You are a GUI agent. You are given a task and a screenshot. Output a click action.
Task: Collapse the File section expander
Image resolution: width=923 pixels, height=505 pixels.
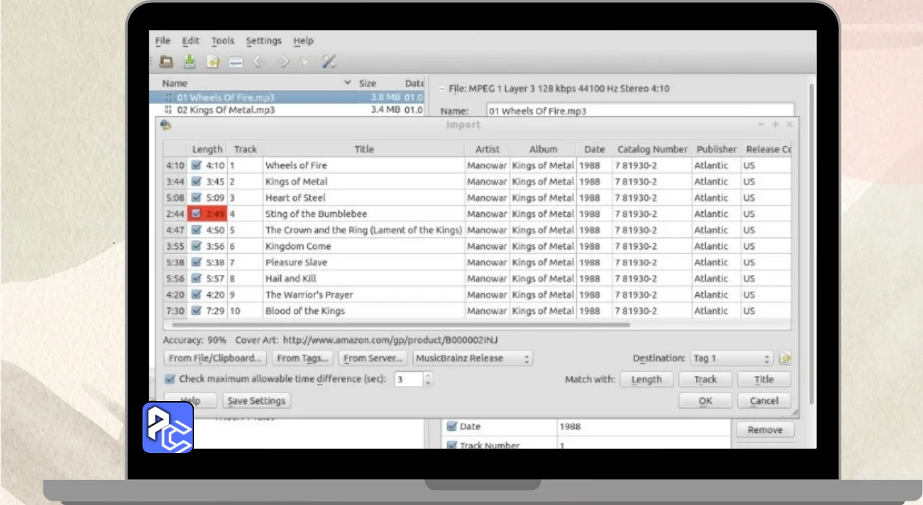point(441,89)
